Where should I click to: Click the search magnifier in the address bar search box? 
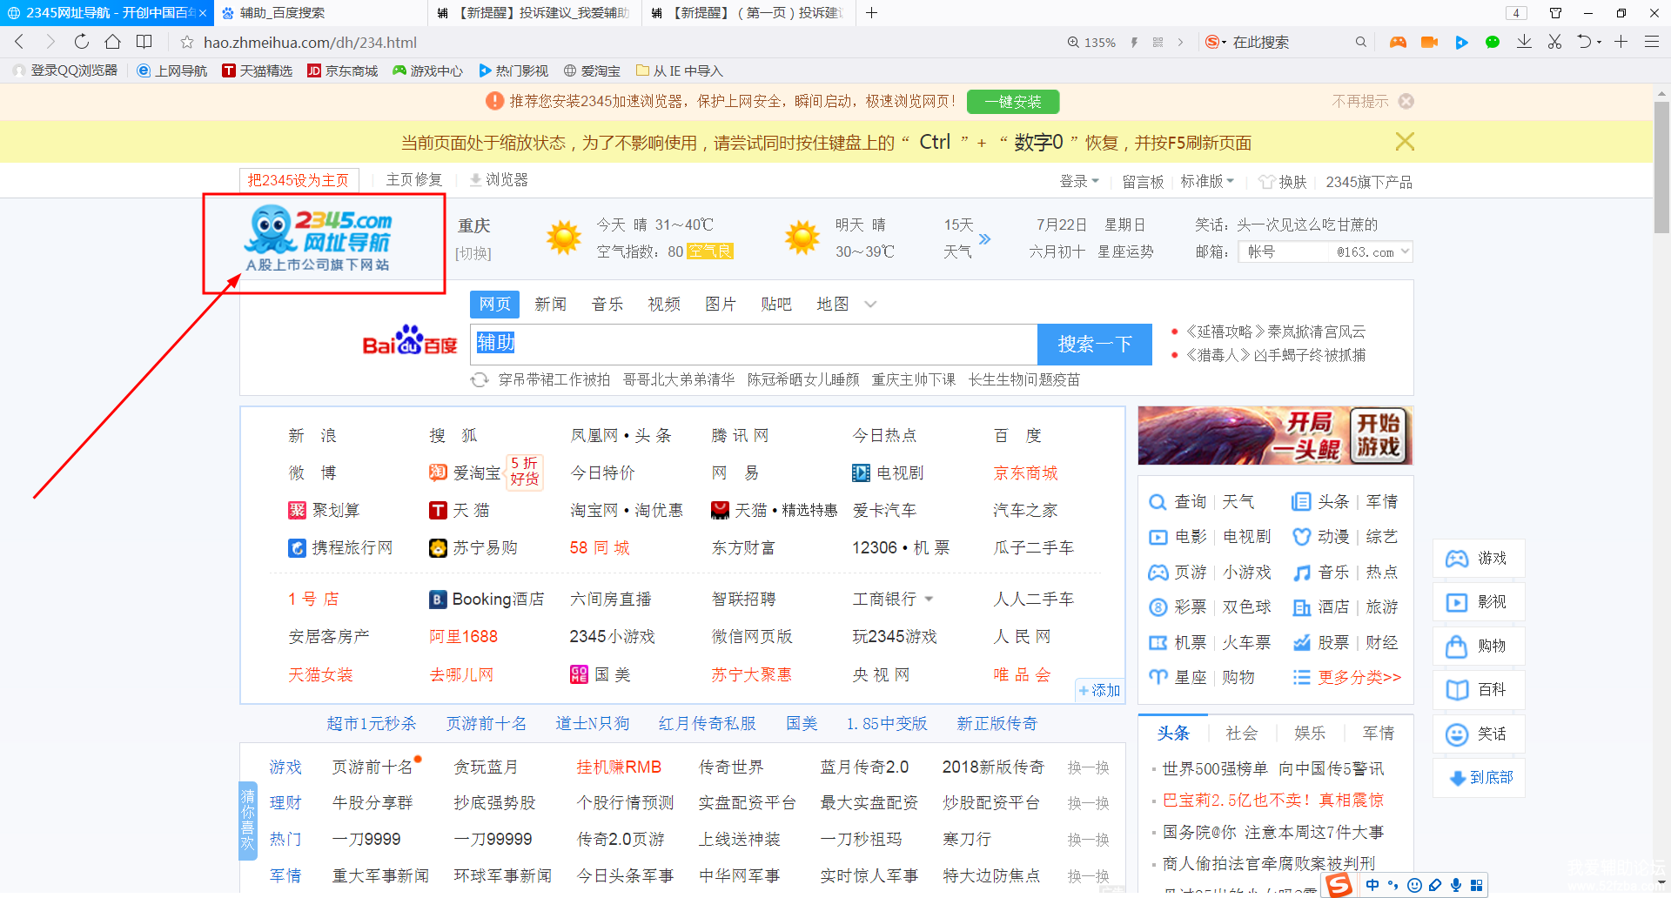(x=1360, y=42)
